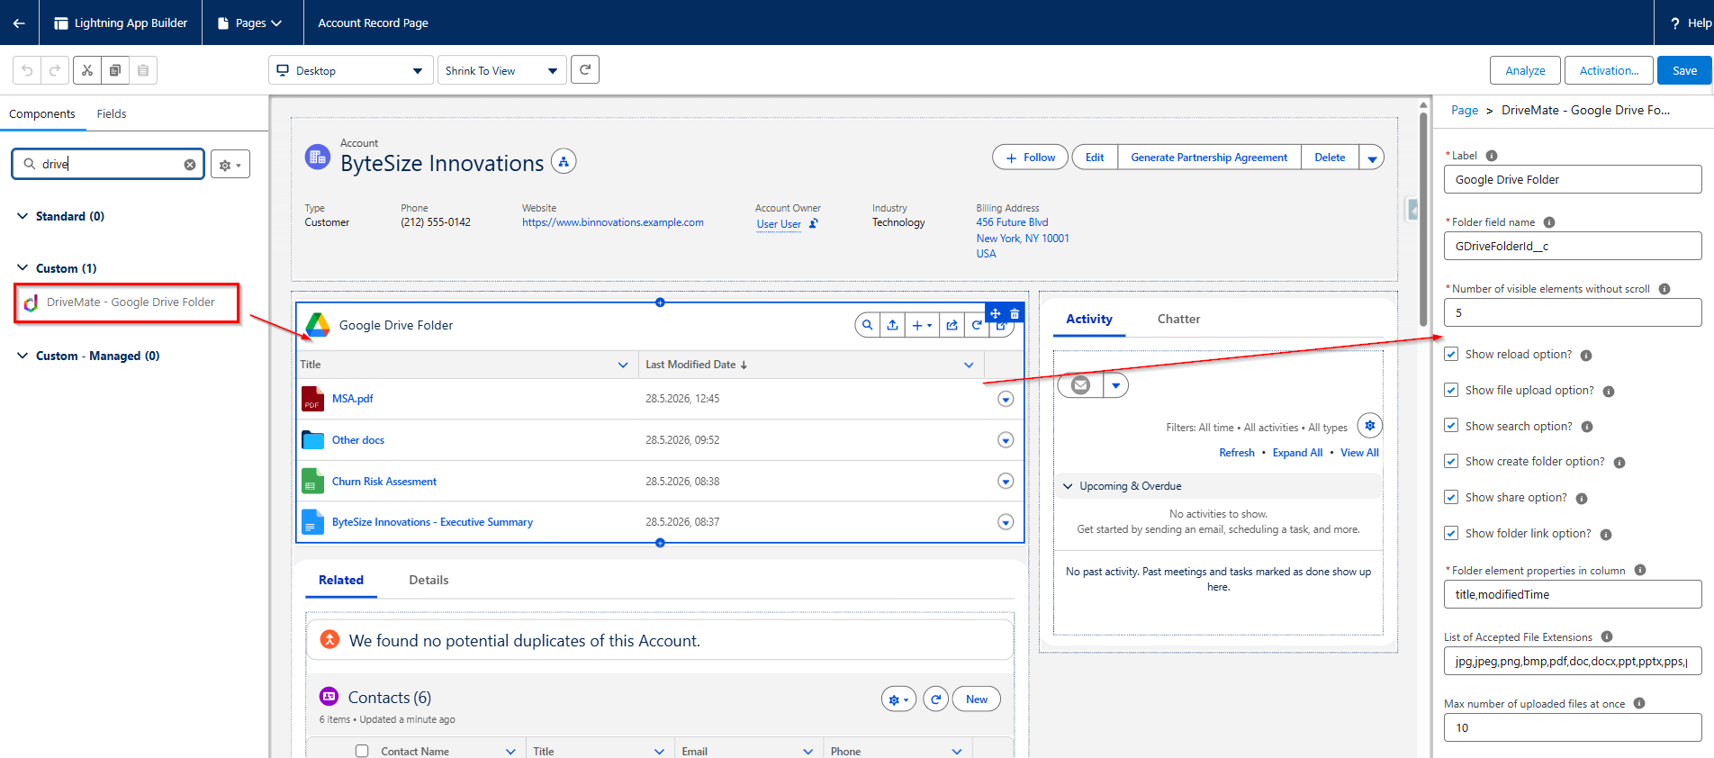Click the number of visible elements input
The image size is (1714, 758).
pyautogui.click(x=1573, y=312)
